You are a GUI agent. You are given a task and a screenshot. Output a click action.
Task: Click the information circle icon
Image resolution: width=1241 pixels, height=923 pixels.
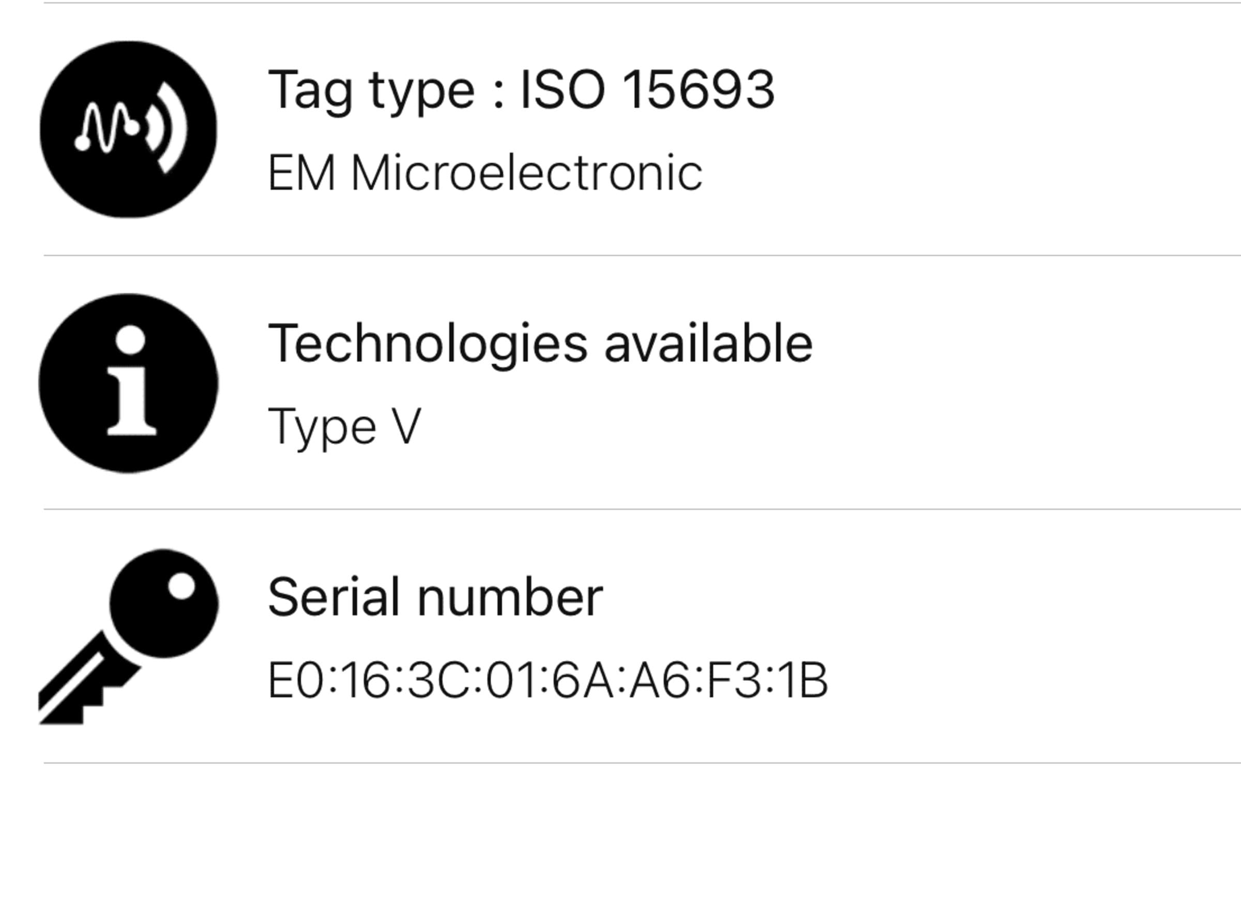pos(129,383)
